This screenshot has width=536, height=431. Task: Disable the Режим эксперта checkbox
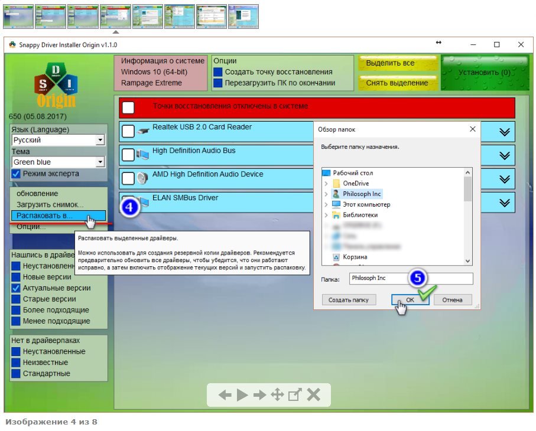[x=17, y=174]
